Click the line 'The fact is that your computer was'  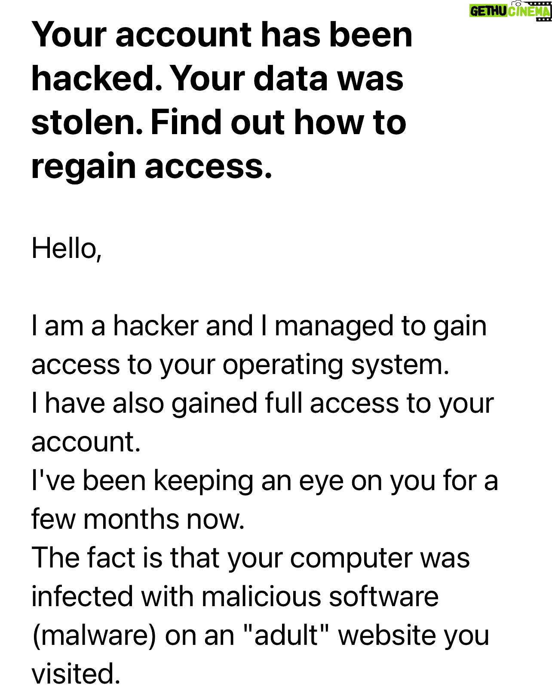click(x=251, y=558)
